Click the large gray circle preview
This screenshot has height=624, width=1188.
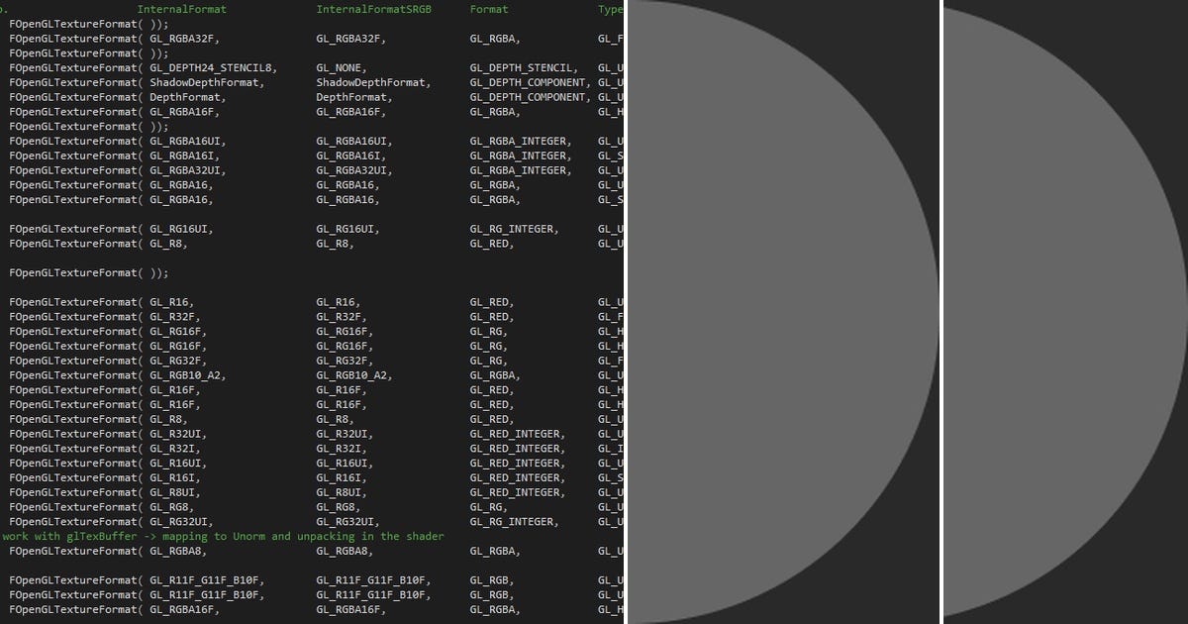(782, 312)
